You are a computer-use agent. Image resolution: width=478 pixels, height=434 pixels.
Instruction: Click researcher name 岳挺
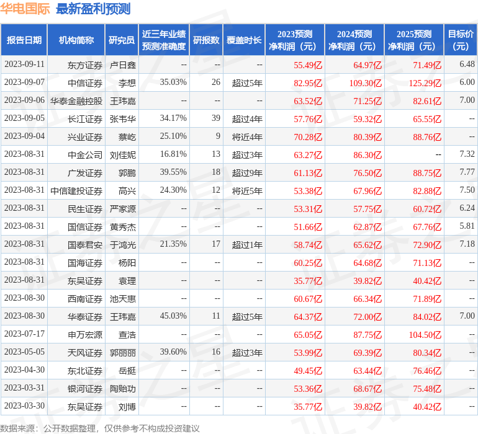[x=127, y=371]
